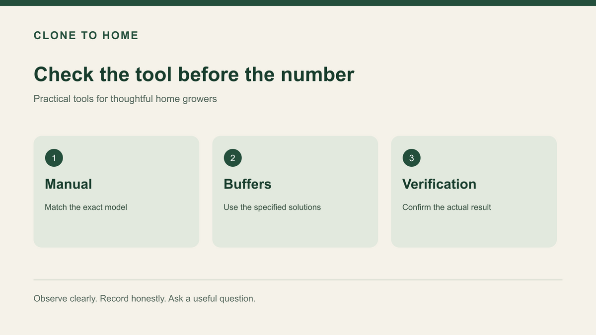Screen dimensions: 596x335
Task: Click 'Check the tool before the number' title
Action: tap(194, 74)
